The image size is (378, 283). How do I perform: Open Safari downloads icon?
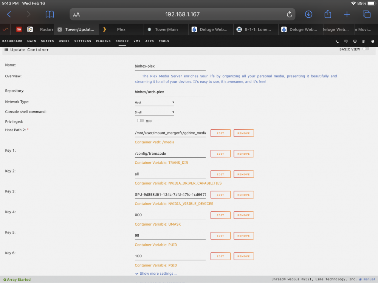point(308,14)
